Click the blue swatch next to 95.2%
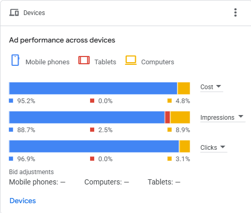 pyautogui.click(x=11, y=101)
